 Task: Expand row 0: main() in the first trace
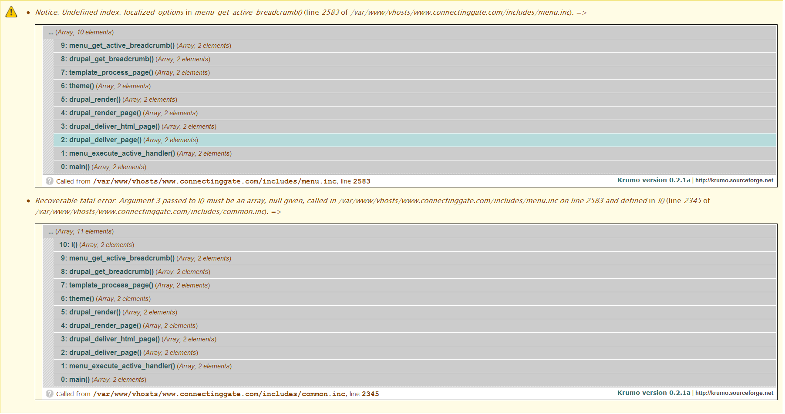click(x=415, y=167)
